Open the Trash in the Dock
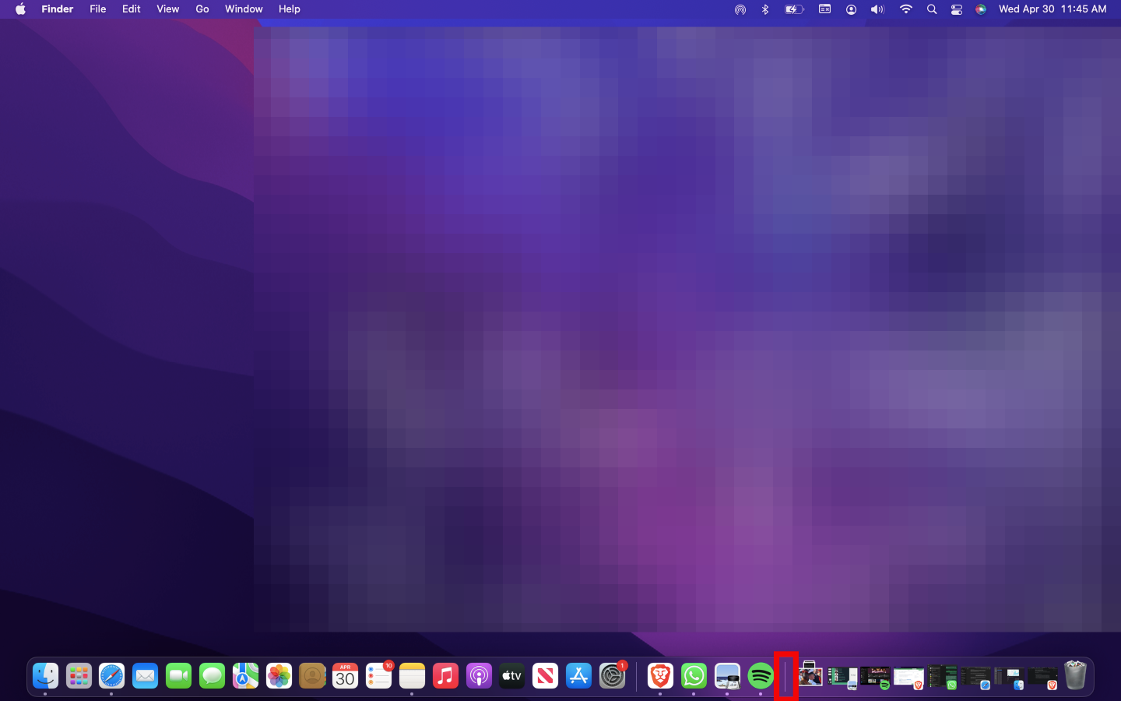 tap(1075, 675)
